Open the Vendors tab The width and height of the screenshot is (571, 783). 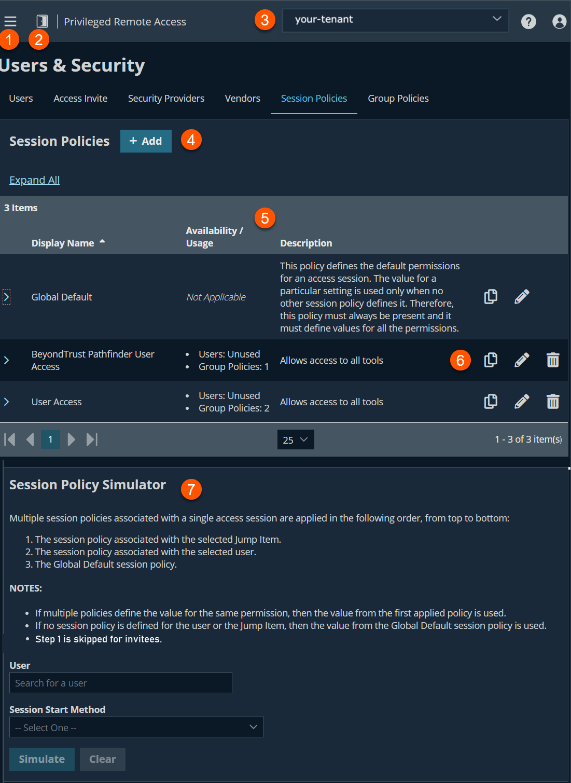242,98
